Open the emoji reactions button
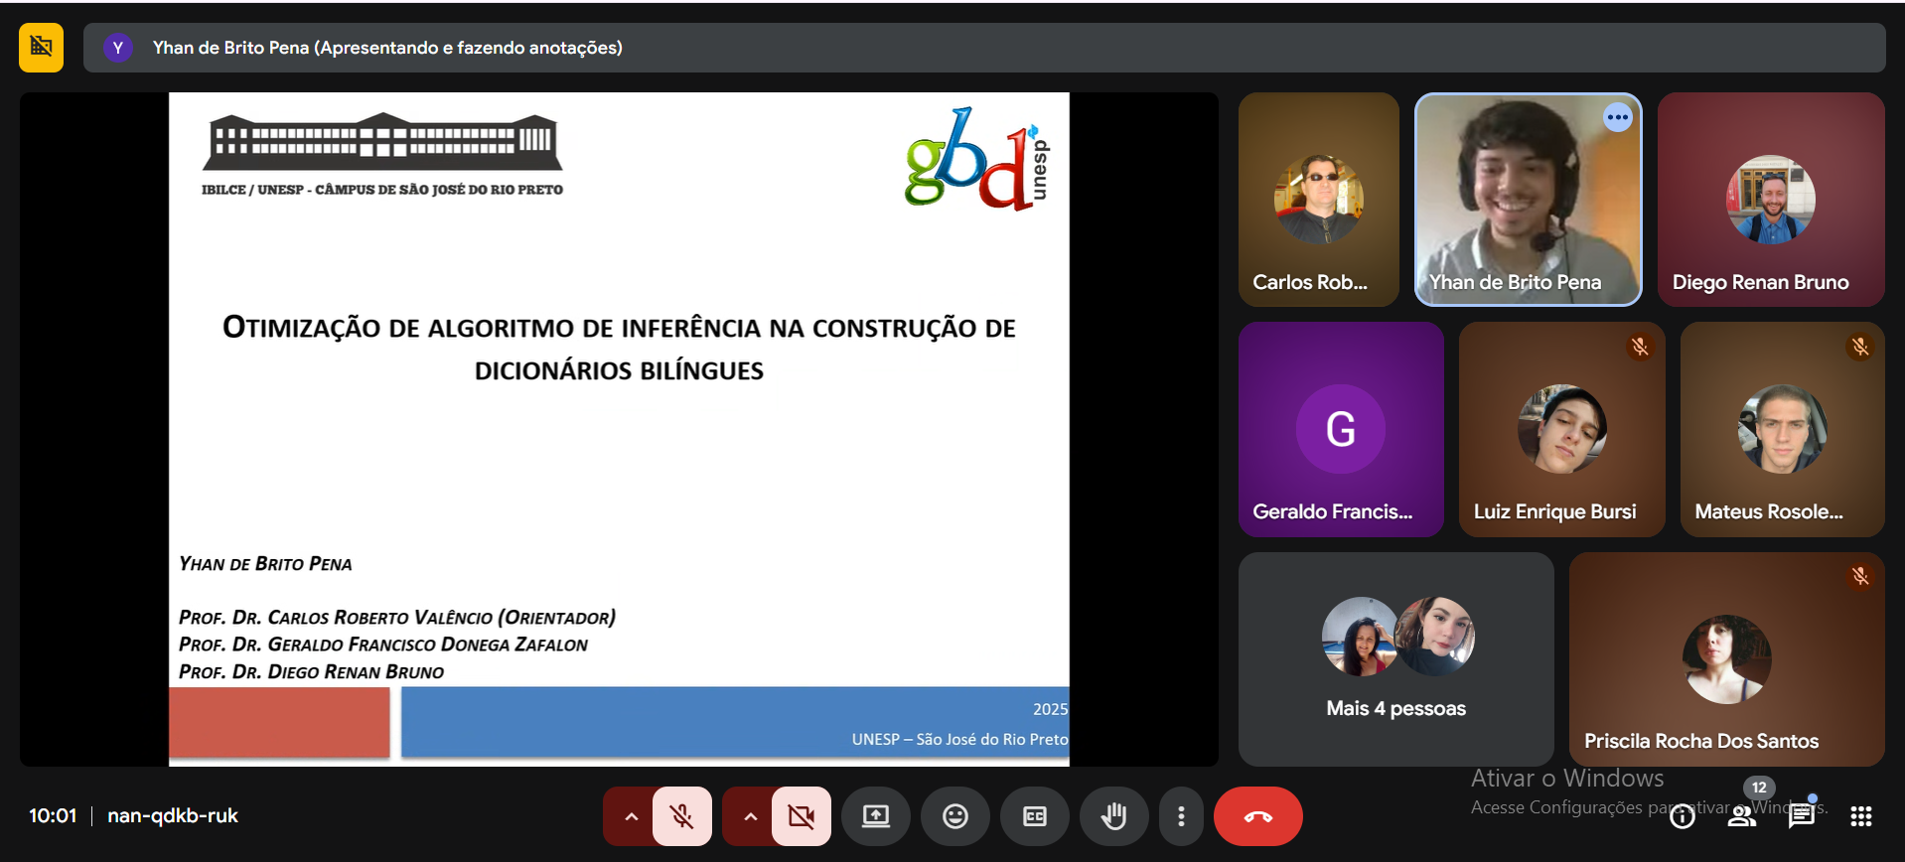This screenshot has width=1905, height=862. [955, 816]
